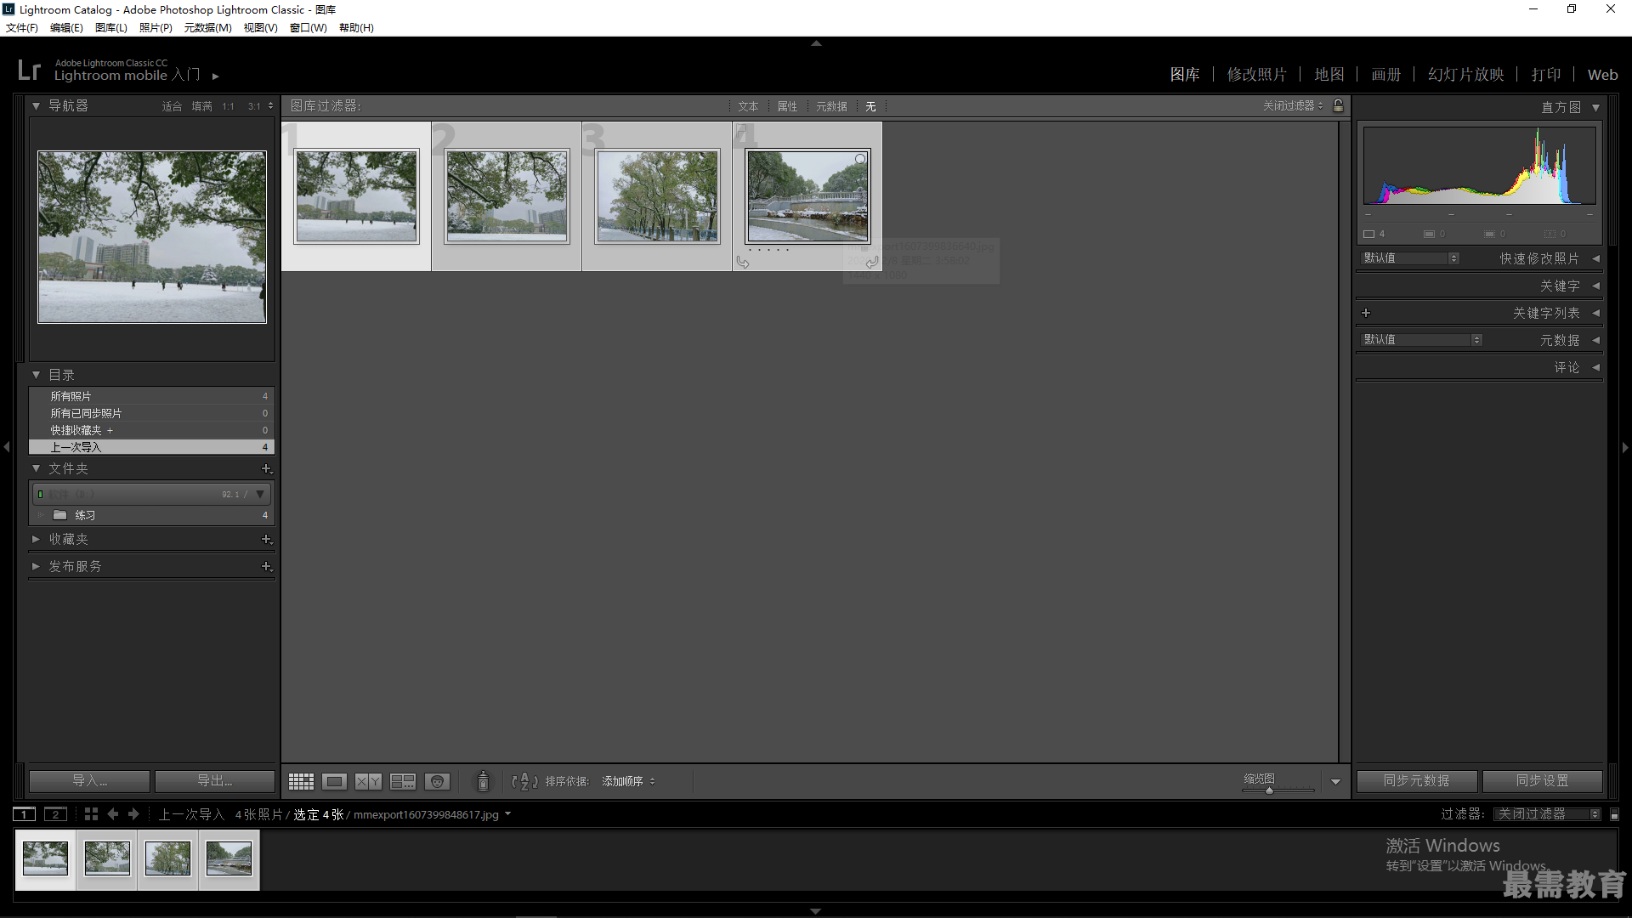1632x918 pixels.
Task: Expand the 关键字 panel
Action: pos(1595,286)
